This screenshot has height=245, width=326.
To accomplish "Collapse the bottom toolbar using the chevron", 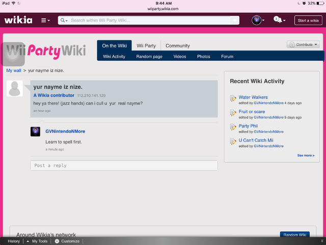I will click(322, 241).
